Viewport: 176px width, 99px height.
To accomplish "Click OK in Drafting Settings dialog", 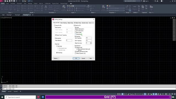I will 76,58.
